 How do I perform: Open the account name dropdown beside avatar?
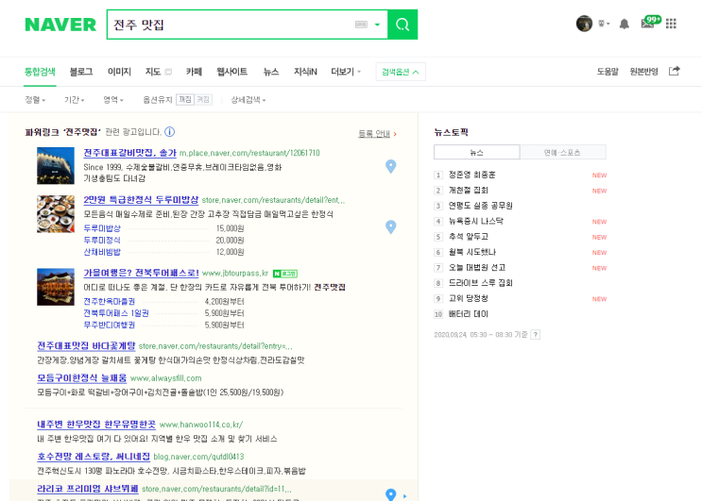(604, 24)
